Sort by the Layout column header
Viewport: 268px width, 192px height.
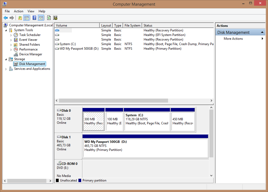pos(106,25)
